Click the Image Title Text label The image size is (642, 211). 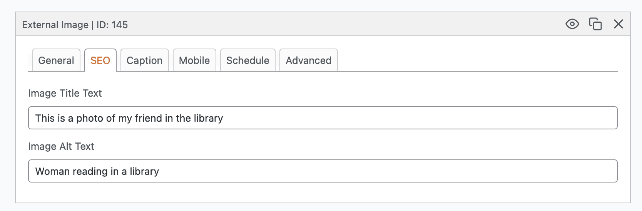pos(65,93)
